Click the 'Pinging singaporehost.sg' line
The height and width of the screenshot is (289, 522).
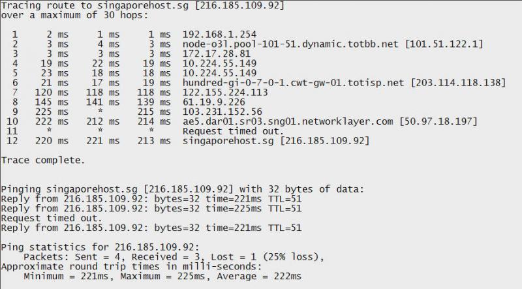pos(183,189)
